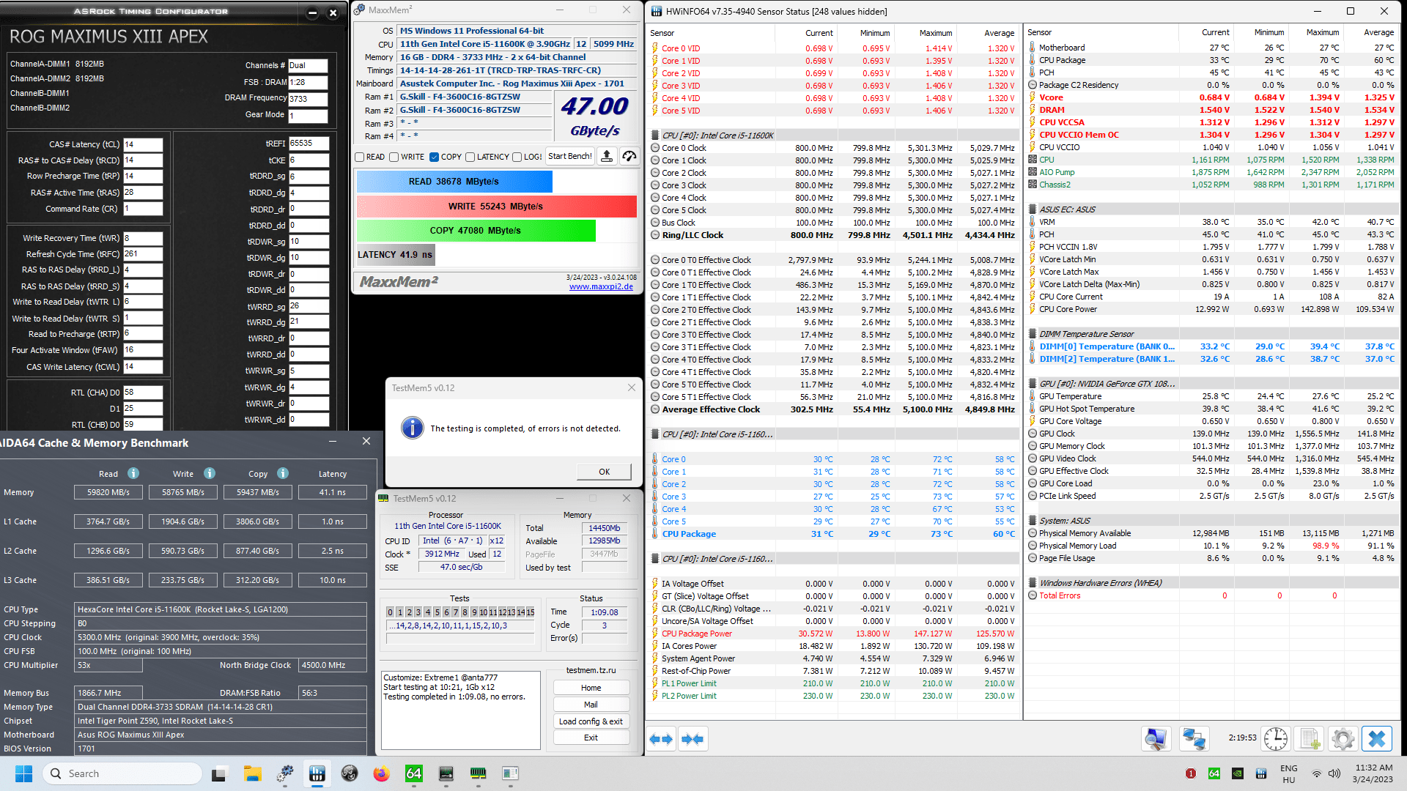Click Mail button in TestMem5
The width and height of the screenshot is (1407, 791).
pos(591,705)
